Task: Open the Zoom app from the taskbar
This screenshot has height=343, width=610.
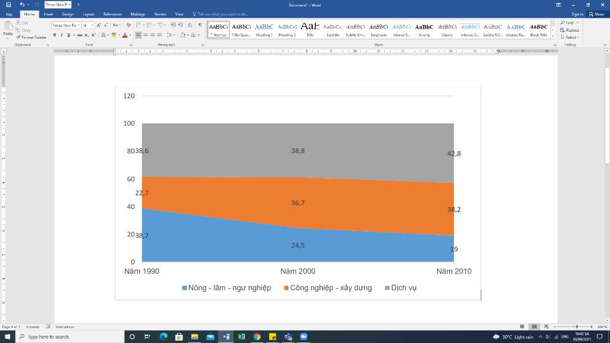Action: point(304,336)
